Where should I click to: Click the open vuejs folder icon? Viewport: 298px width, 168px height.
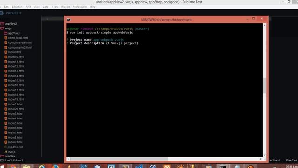click(2, 28)
